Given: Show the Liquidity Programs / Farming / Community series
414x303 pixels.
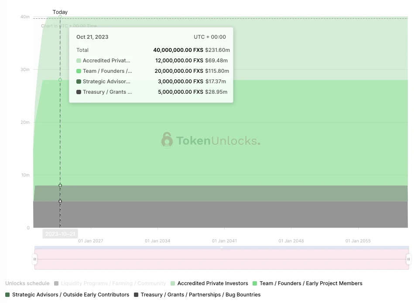Looking at the screenshot, I should click(x=113, y=283).
